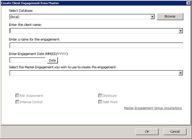
Task: Click the Browse button for database
Action: click(x=170, y=16)
